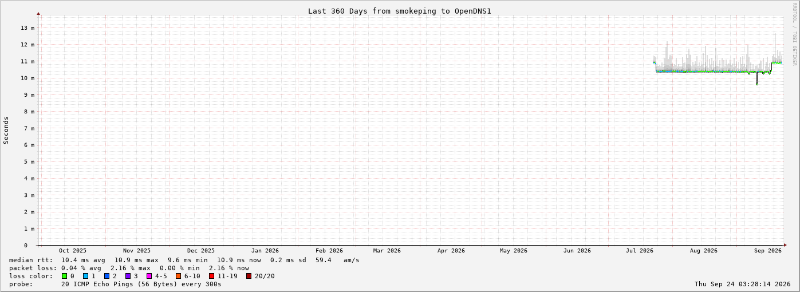
Task: Click the magenta 4-5 loss swatch
Action: coord(149,276)
